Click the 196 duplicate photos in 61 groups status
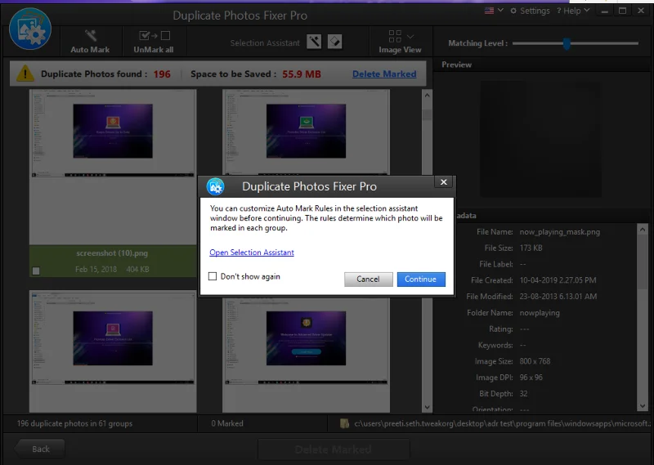This screenshot has height=465, width=654. [74, 423]
